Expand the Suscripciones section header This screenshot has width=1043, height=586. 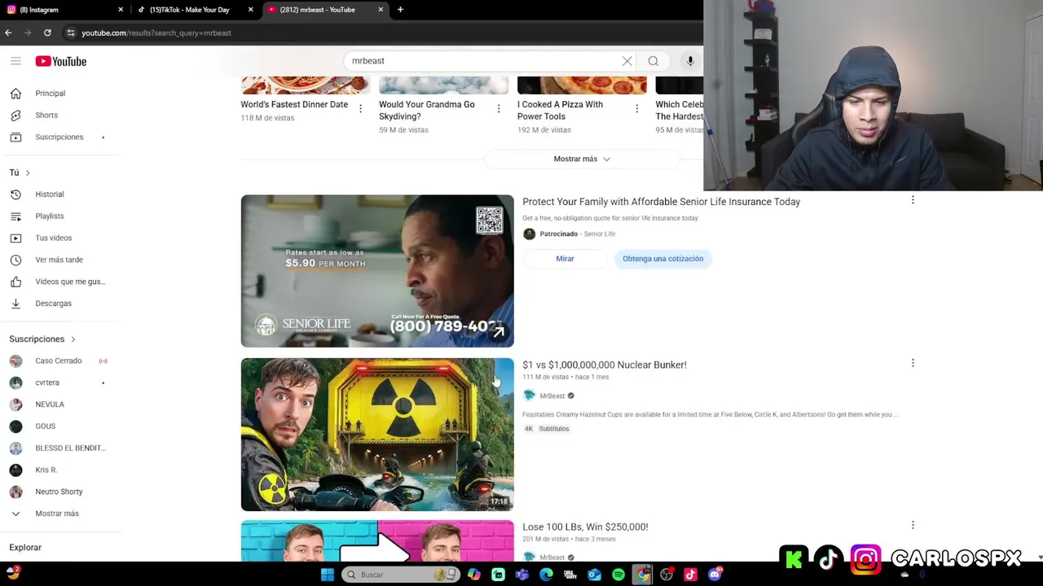[42, 339]
